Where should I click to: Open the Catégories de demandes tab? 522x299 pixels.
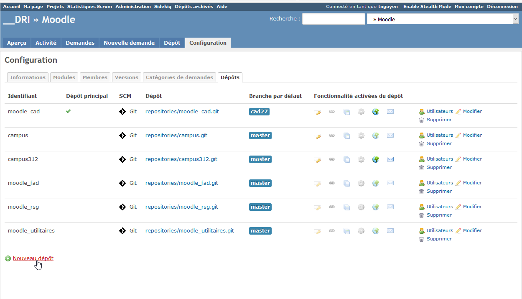click(x=179, y=77)
